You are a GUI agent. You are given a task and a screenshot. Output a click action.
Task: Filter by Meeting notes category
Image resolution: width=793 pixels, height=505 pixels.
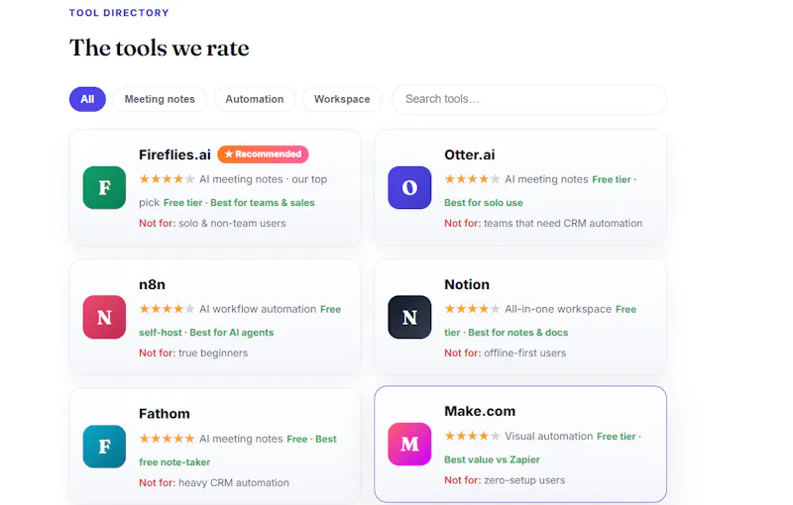(x=160, y=99)
